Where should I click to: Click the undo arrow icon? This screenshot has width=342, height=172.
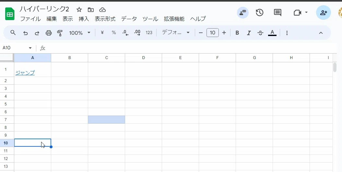coord(26,33)
